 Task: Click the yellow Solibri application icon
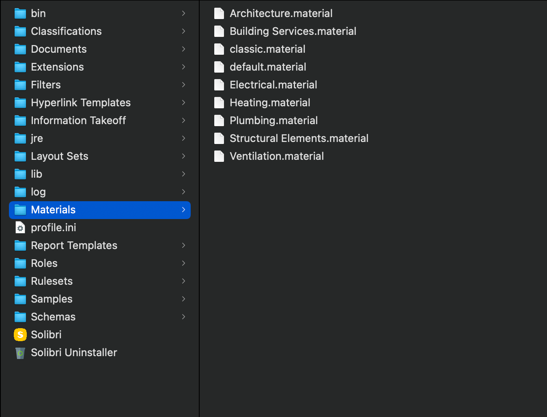[20, 335]
